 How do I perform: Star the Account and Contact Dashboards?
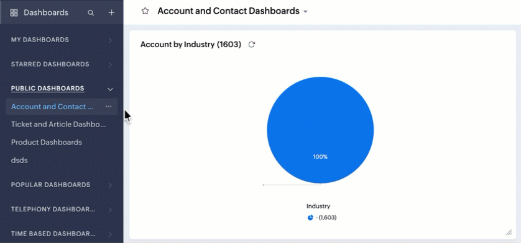(x=145, y=11)
